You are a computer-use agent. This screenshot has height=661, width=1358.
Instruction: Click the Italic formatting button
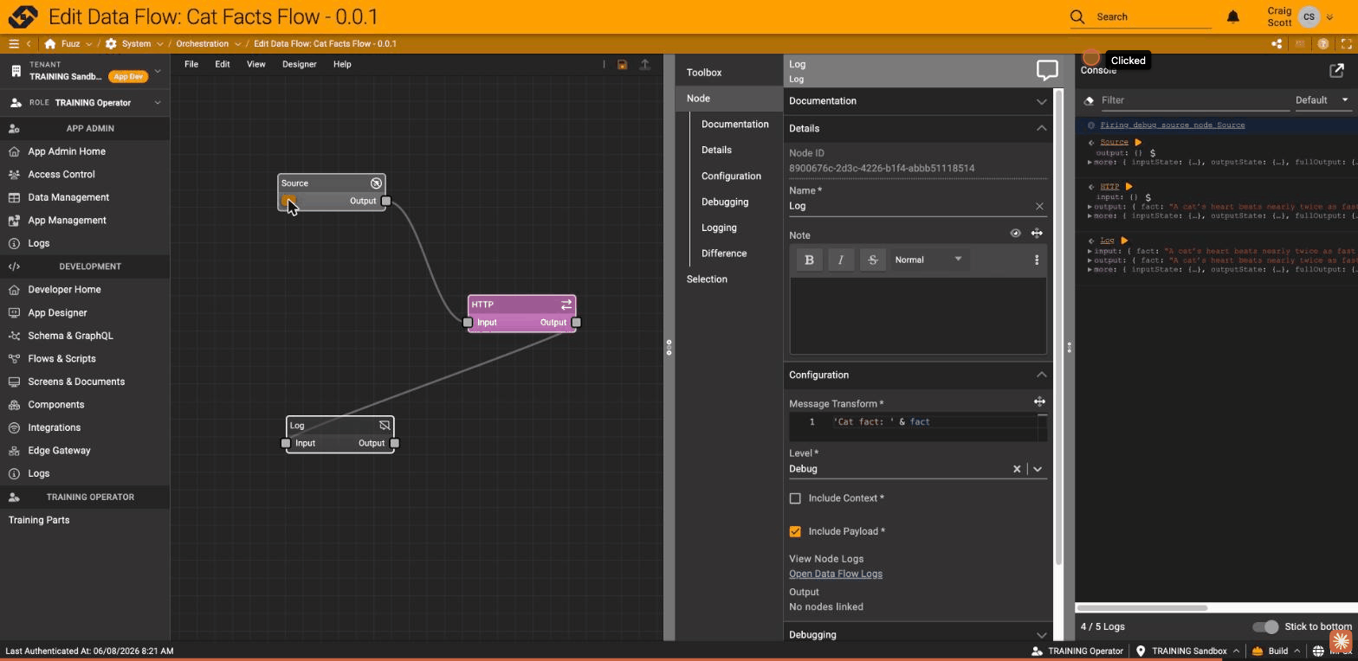841,260
